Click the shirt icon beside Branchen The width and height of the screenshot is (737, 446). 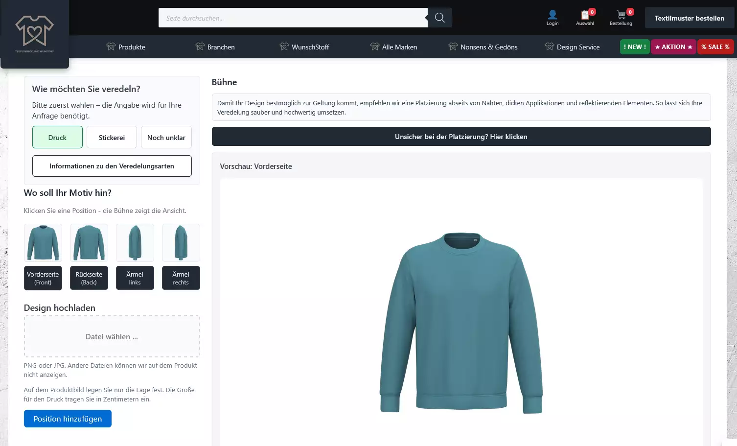(x=200, y=47)
